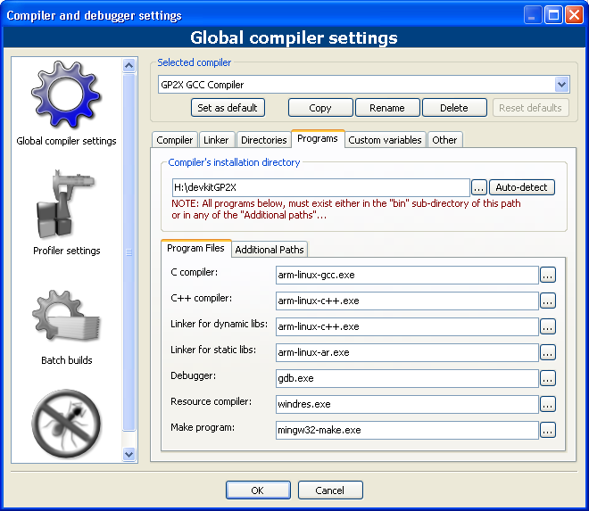The height and width of the screenshot is (511, 589).
Task: Browse for the C++ compiler executable
Action: tap(548, 301)
